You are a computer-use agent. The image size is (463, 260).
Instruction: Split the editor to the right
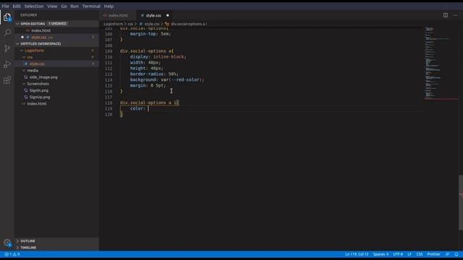(446, 15)
